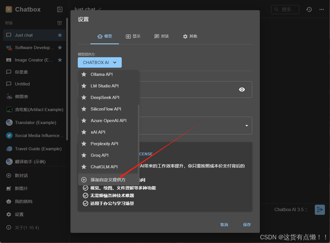Click the Social Media Influencer Twitter icon
The image size is (330, 243).
pos(9,135)
